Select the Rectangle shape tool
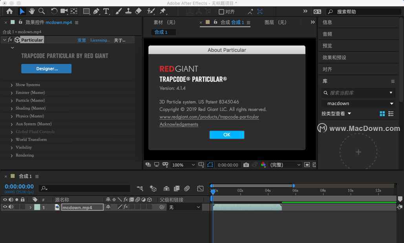404x243 pixels. 86,11
